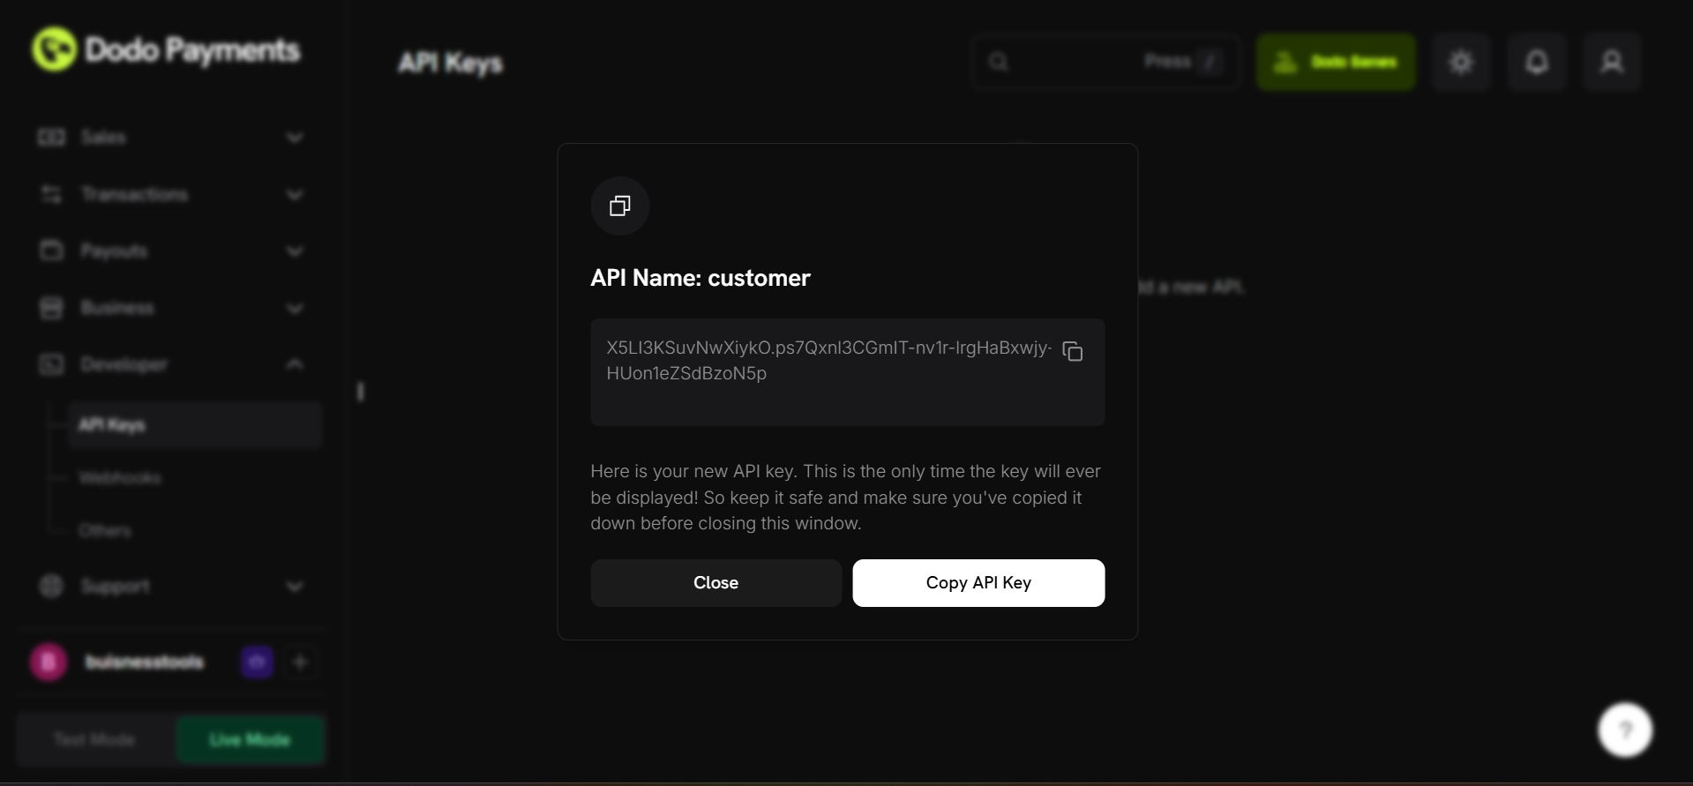This screenshot has width=1693, height=786.
Task: Open the account profile icon
Action: [x=1612, y=62]
